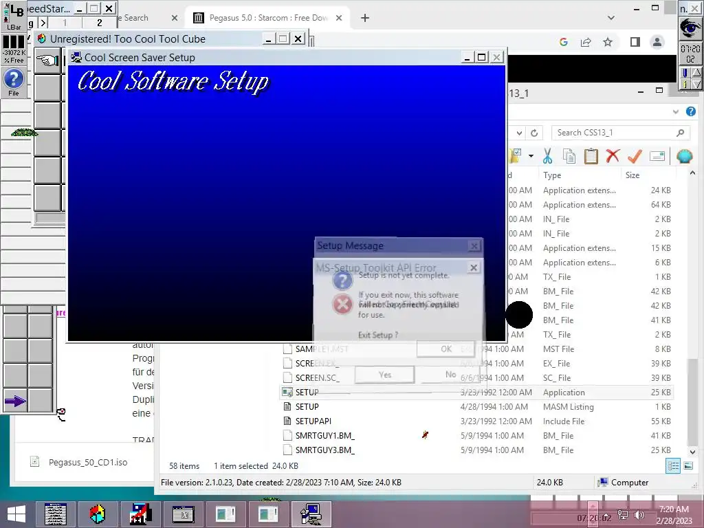Viewport: 704px width, 528px height.
Task: Click the Explorer vertical scrollbar up arrow
Action: (692, 173)
